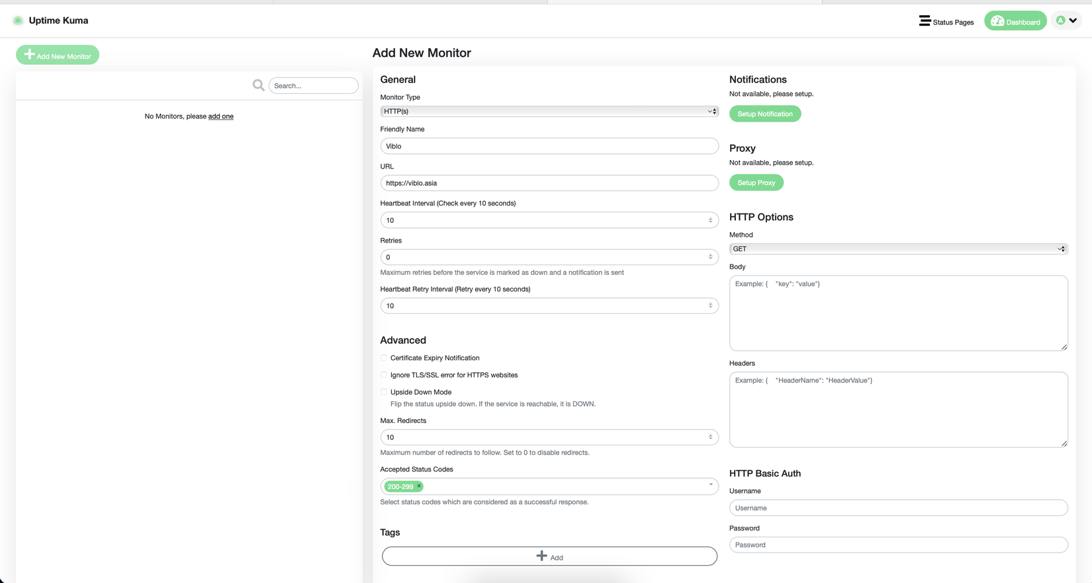This screenshot has width=1092, height=583.
Task: Click the Setup Proxy button
Action: (756, 182)
